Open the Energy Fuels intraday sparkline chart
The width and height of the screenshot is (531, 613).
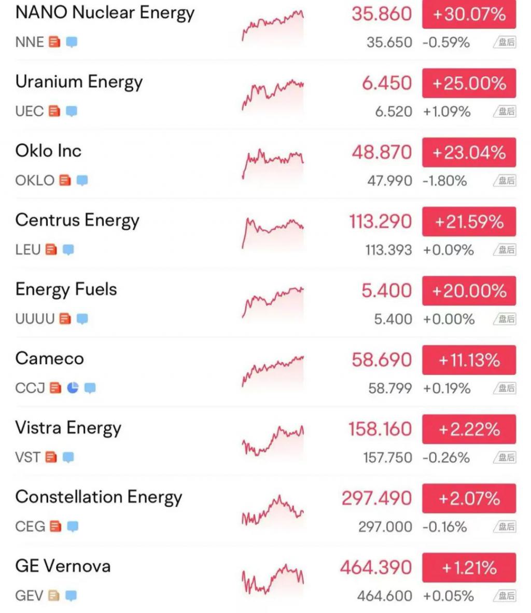(273, 302)
